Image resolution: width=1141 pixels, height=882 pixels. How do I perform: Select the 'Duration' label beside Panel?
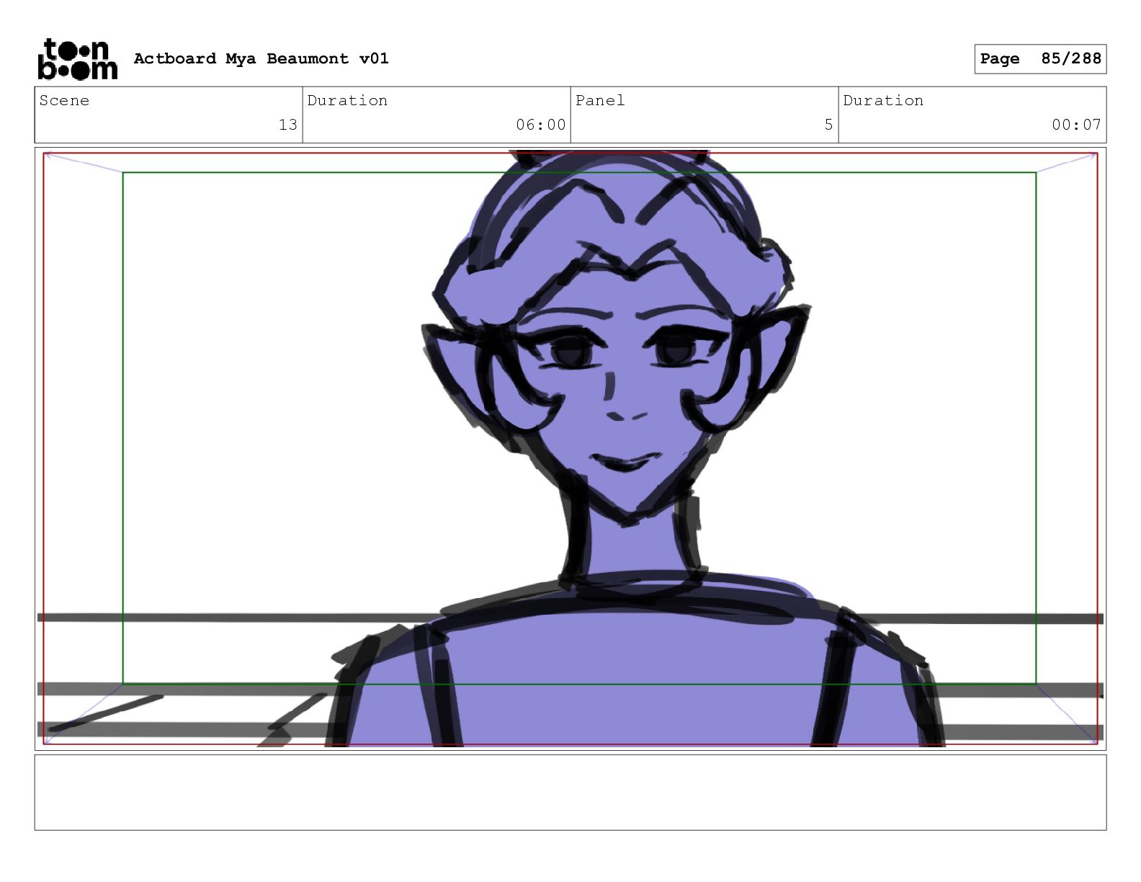(883, 101)
